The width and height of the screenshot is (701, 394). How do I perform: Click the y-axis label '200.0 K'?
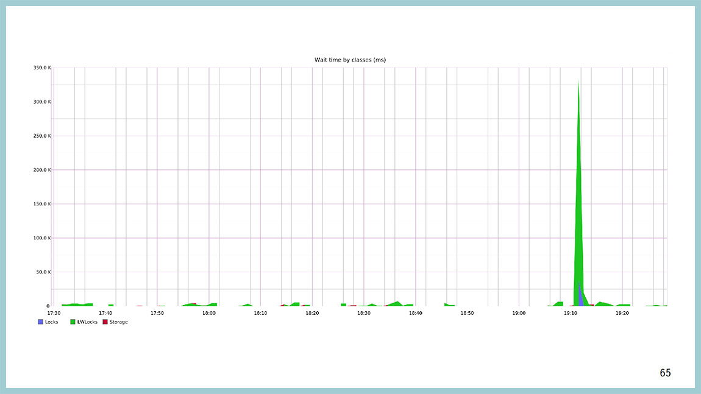coord(43,170)
